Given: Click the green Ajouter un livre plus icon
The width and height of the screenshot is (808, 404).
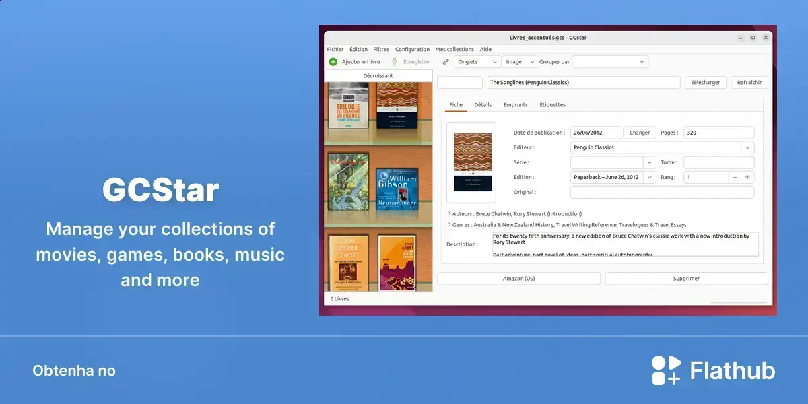Looking at the screenshot, I should (333, 61).
